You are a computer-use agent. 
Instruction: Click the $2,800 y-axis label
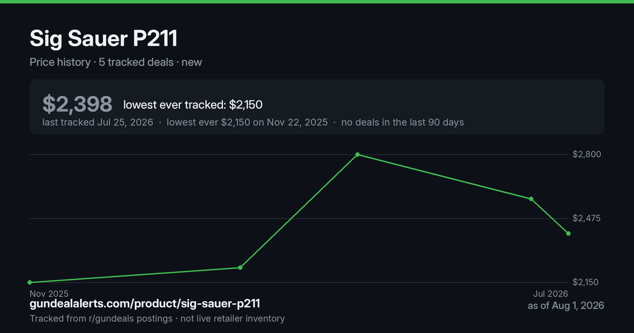(586, 154)
